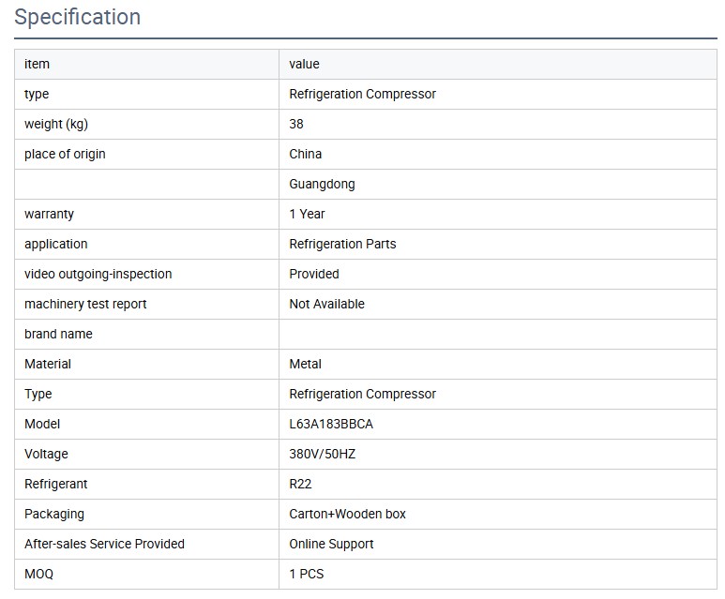Click 'Not Available' machinery test report value
This screenshot has width=725, height=599.
(x=326, y=304)
